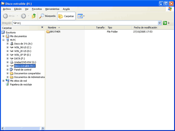This screenshot has height=131, width=175.
Task: Click the floppy Disco de 3½ icon
Action: click(12, 43)
